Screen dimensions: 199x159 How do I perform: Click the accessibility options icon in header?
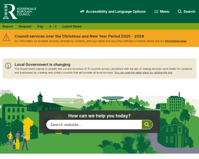pyautogui.click(x=82, y=12)
